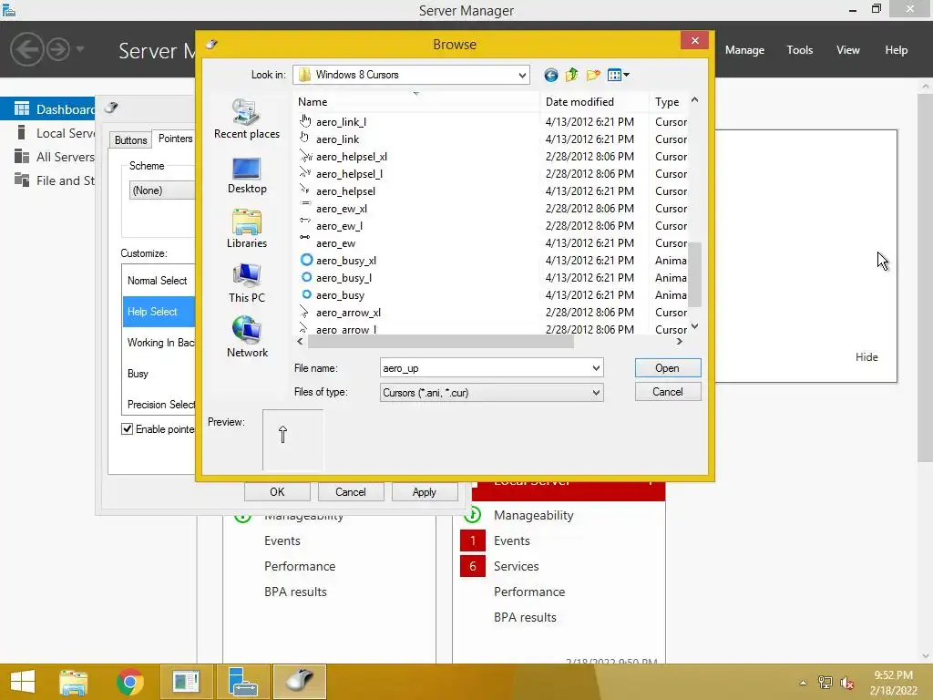Open the Help menu in Server Manager
This screenshot has width=933, height=700.
[897, 50]
